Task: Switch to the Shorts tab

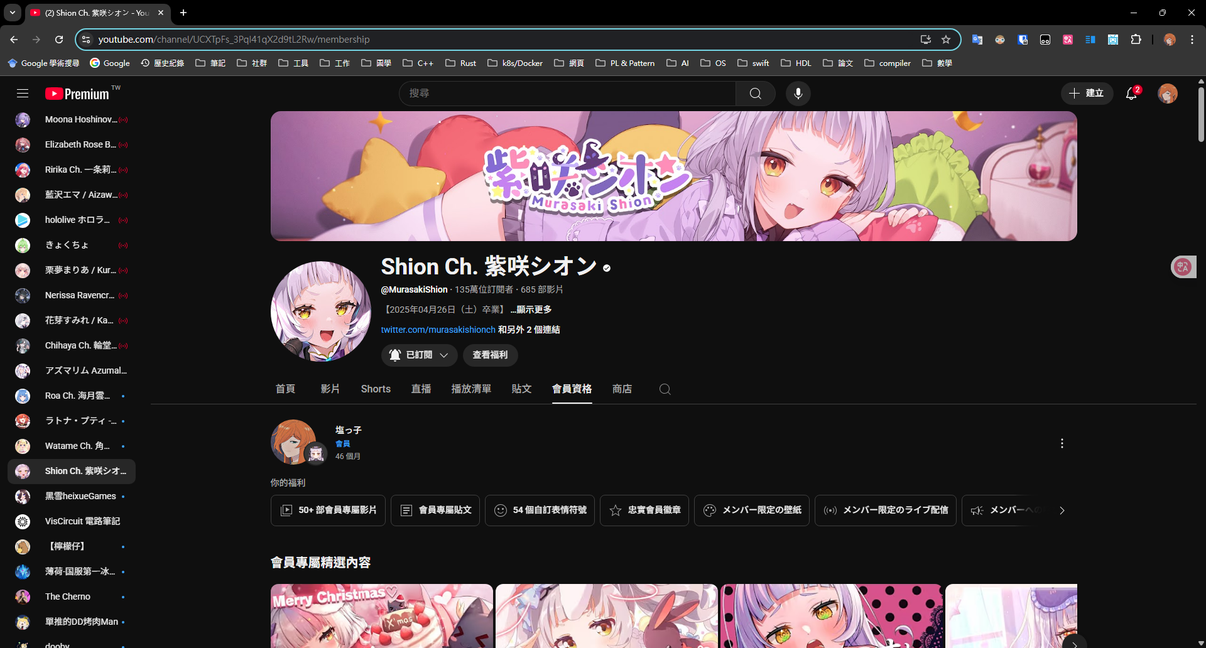Action: point(376,389)
